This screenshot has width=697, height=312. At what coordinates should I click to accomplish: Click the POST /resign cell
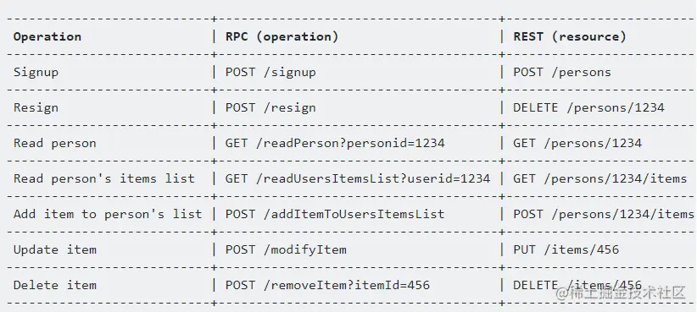[270, 107]
